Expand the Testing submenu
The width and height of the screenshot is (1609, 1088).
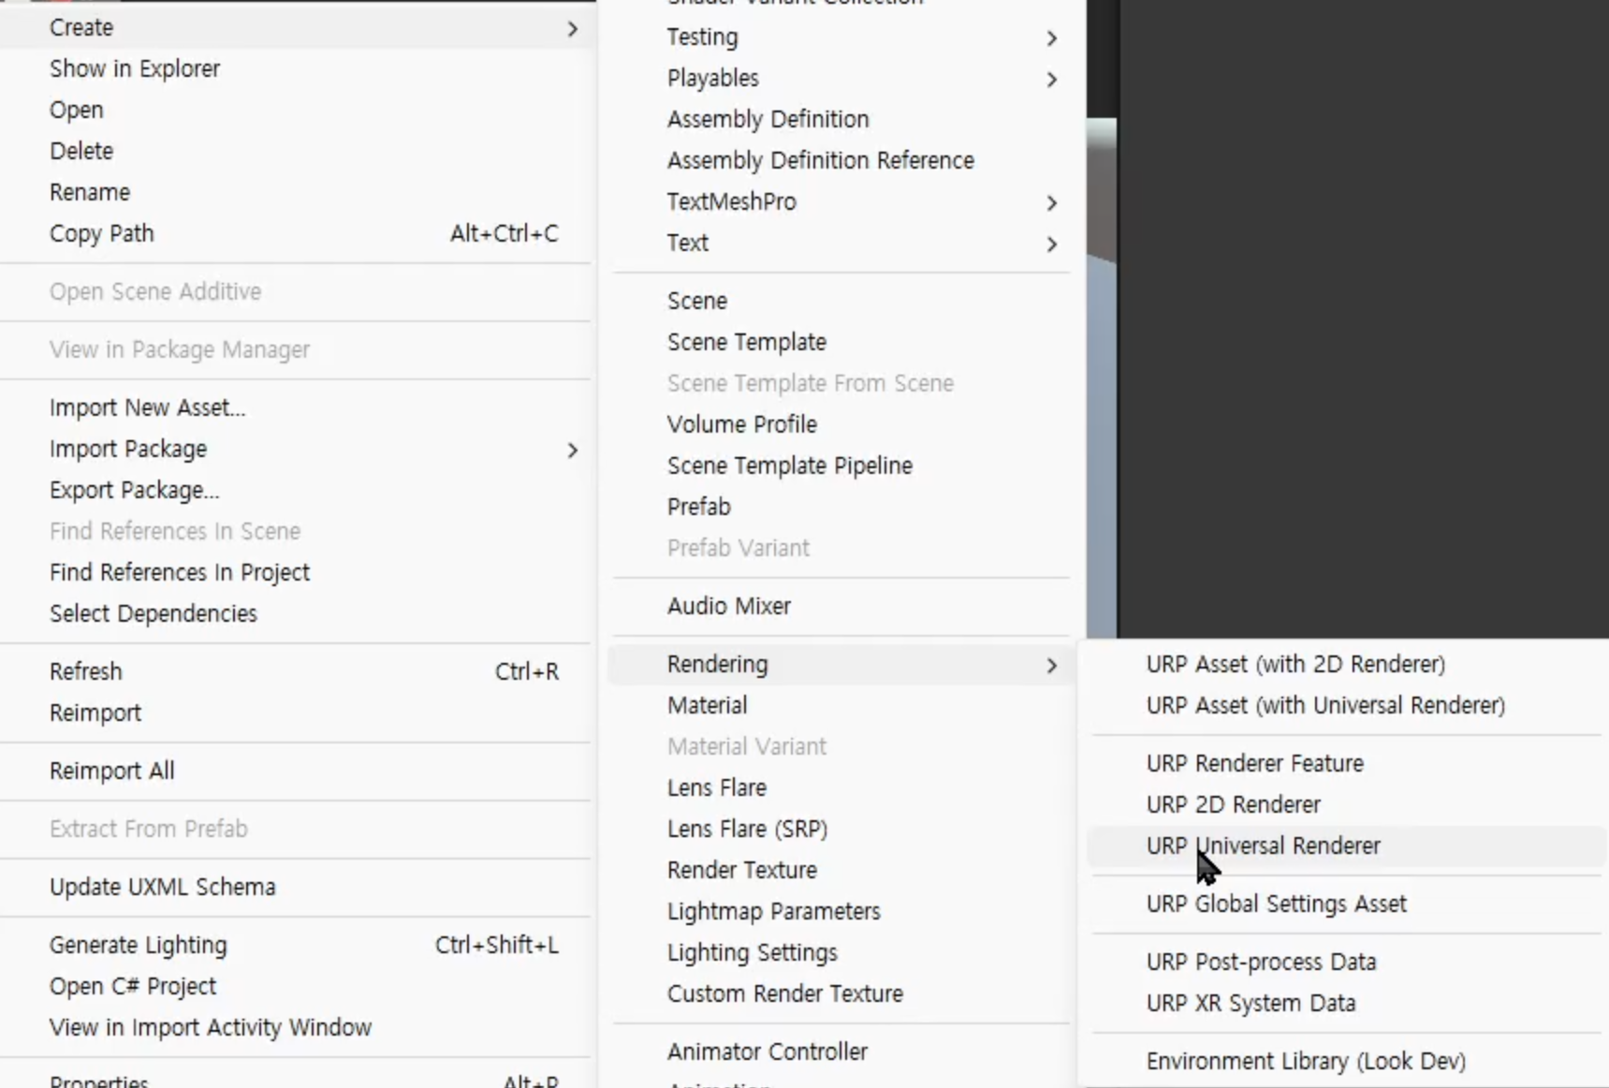click(x=841, y=37)
